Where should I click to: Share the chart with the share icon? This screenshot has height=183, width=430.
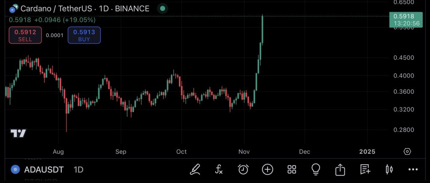[340, 169]
